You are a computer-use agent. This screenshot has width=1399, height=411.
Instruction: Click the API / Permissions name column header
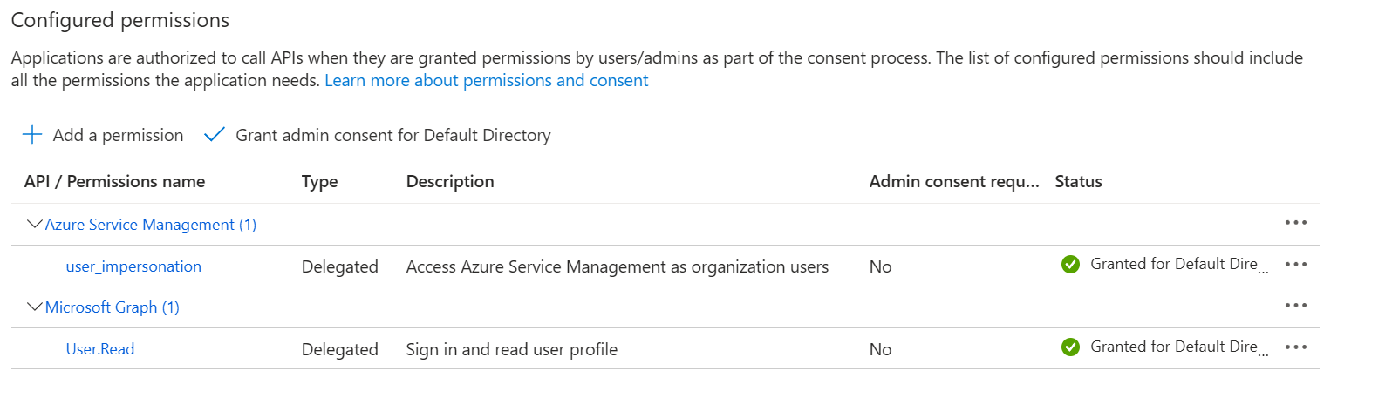click(x=115, y=181)
